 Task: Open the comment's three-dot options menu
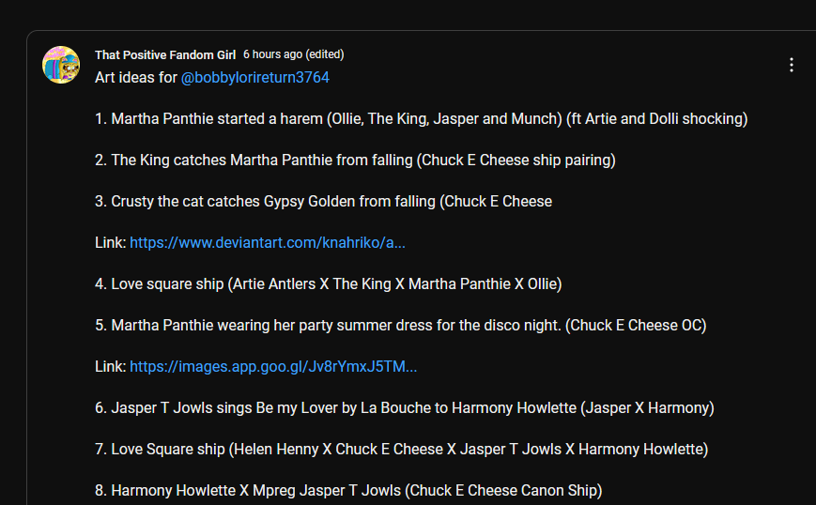792,65
